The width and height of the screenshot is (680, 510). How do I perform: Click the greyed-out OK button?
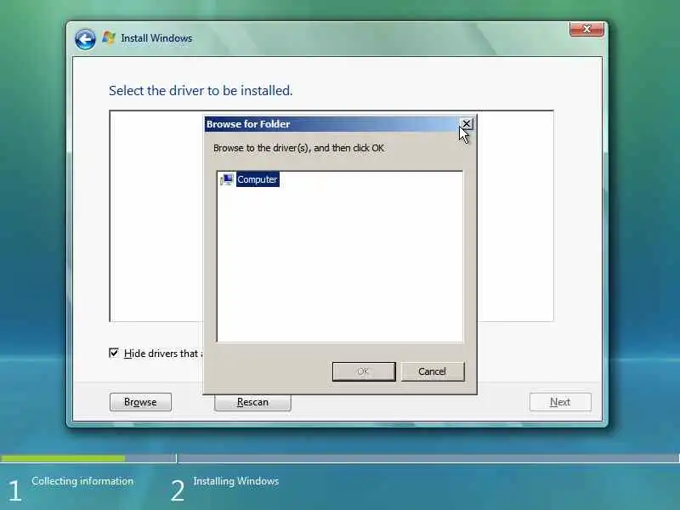click(364, 371)
